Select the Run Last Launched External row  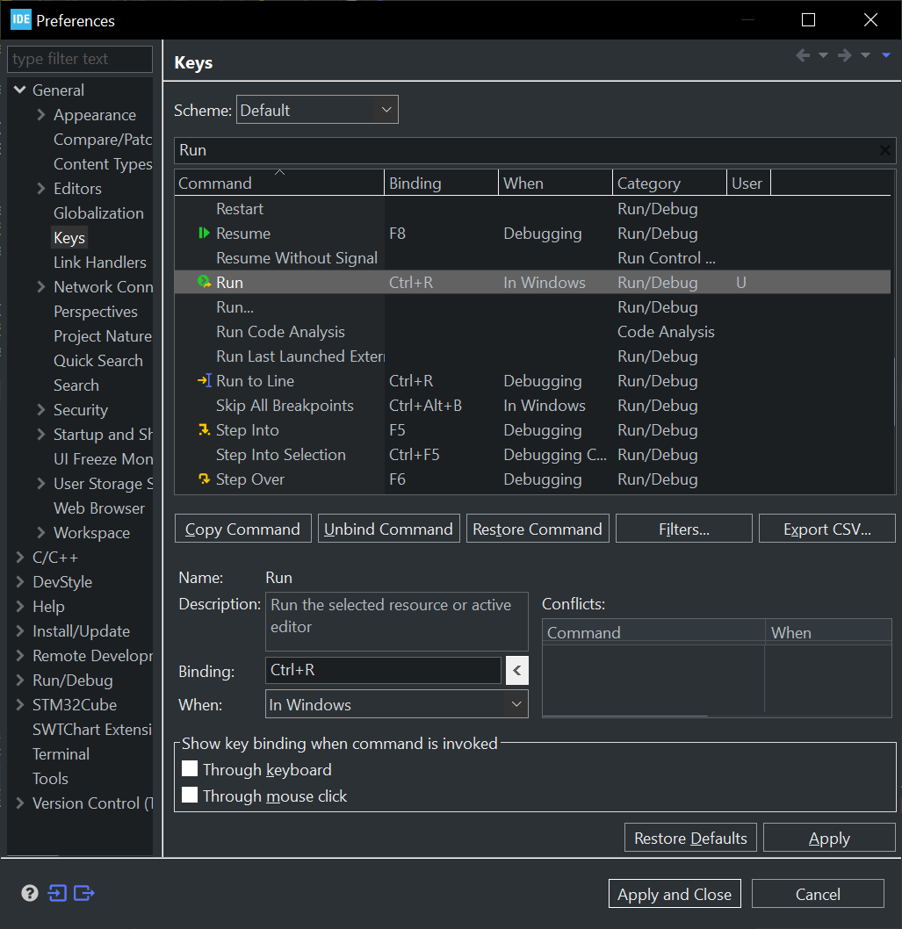(533, 356)
